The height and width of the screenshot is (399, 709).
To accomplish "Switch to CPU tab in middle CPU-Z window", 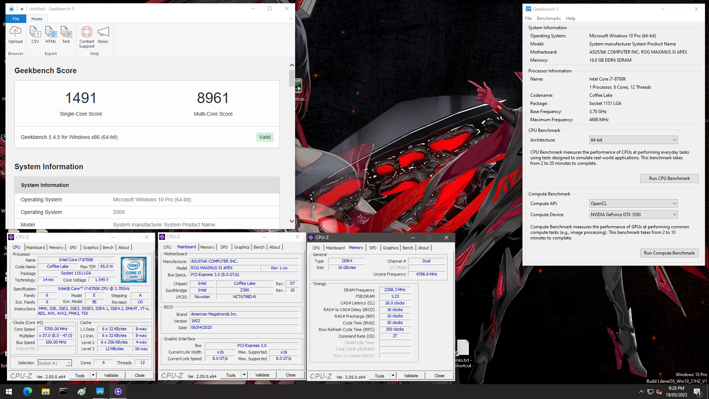I will 167,247.
